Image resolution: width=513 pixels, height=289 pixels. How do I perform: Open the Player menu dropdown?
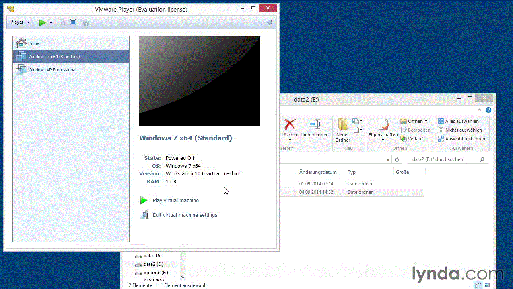coord(20,22)
